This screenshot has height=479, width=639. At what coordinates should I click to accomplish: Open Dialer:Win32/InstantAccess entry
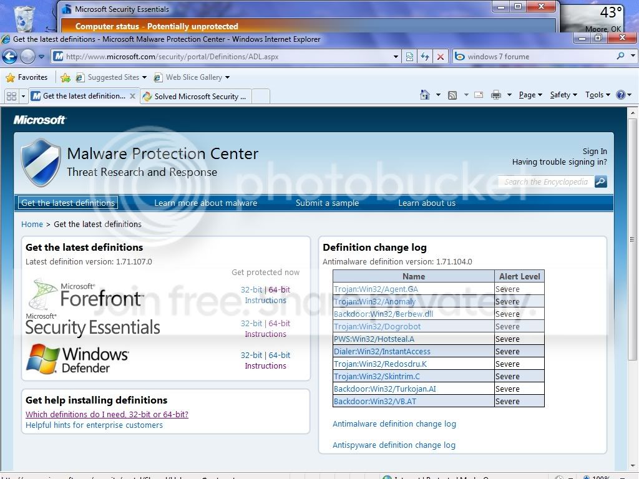pyautogui.click(x=382, y=352)
